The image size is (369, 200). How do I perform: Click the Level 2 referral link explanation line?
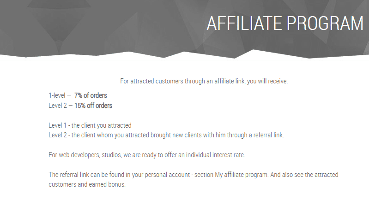[x=166, y=135]
